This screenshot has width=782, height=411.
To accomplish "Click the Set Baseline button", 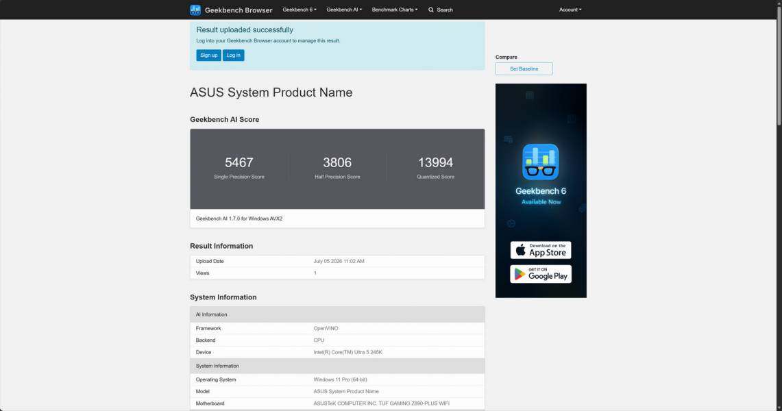I will 524,68.
